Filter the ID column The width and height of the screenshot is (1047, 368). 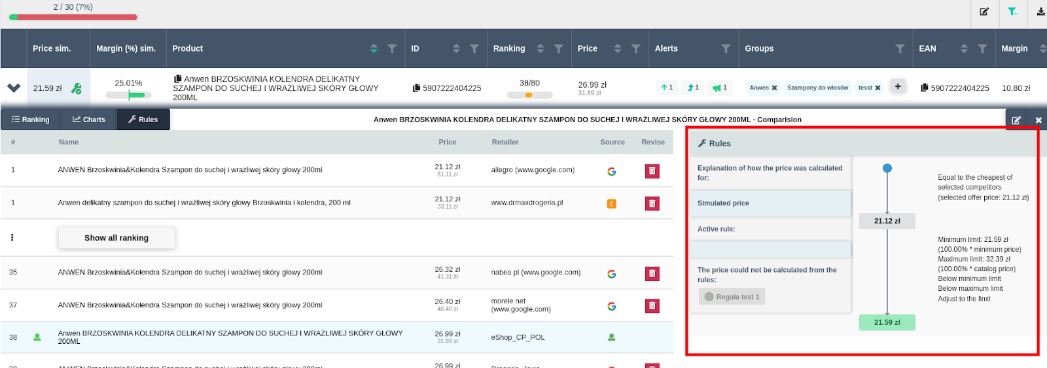point(474,48)
